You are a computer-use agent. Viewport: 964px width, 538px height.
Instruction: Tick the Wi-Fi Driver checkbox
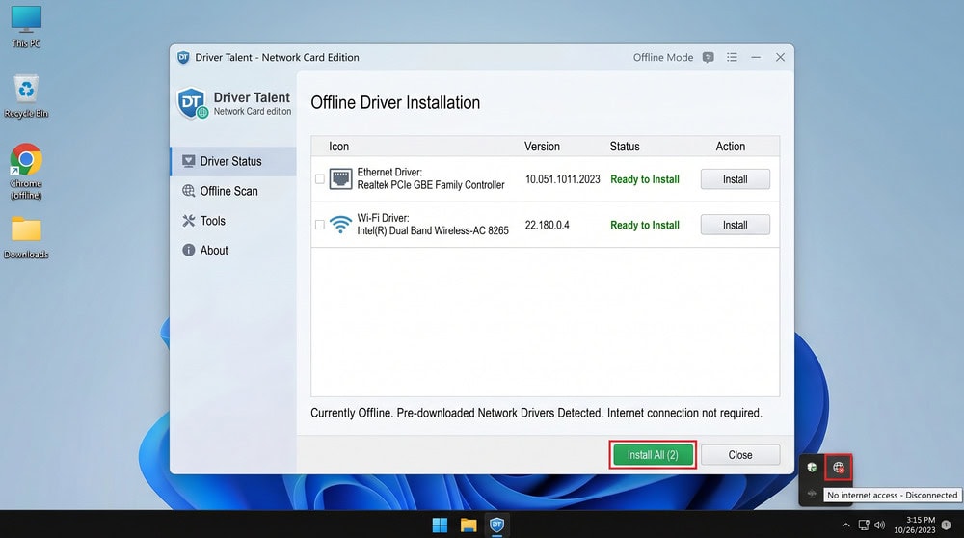click(320, 225)
